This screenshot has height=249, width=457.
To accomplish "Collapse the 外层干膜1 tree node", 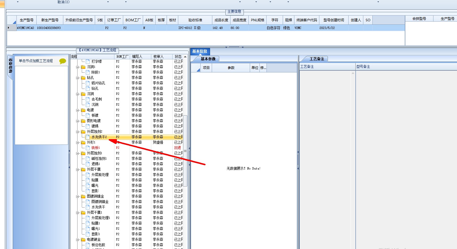I will click(x=77, y=213).
